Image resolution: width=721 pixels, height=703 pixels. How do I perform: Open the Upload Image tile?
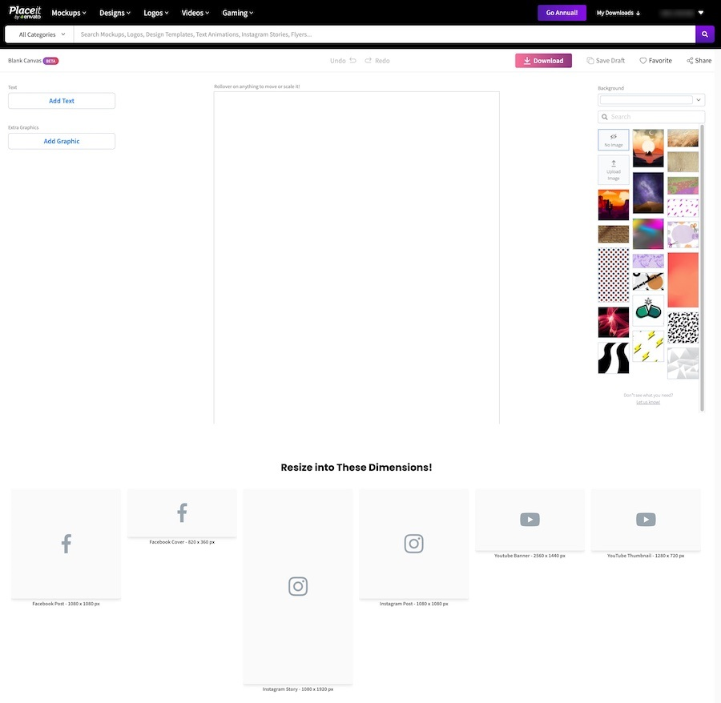point(614,170)
